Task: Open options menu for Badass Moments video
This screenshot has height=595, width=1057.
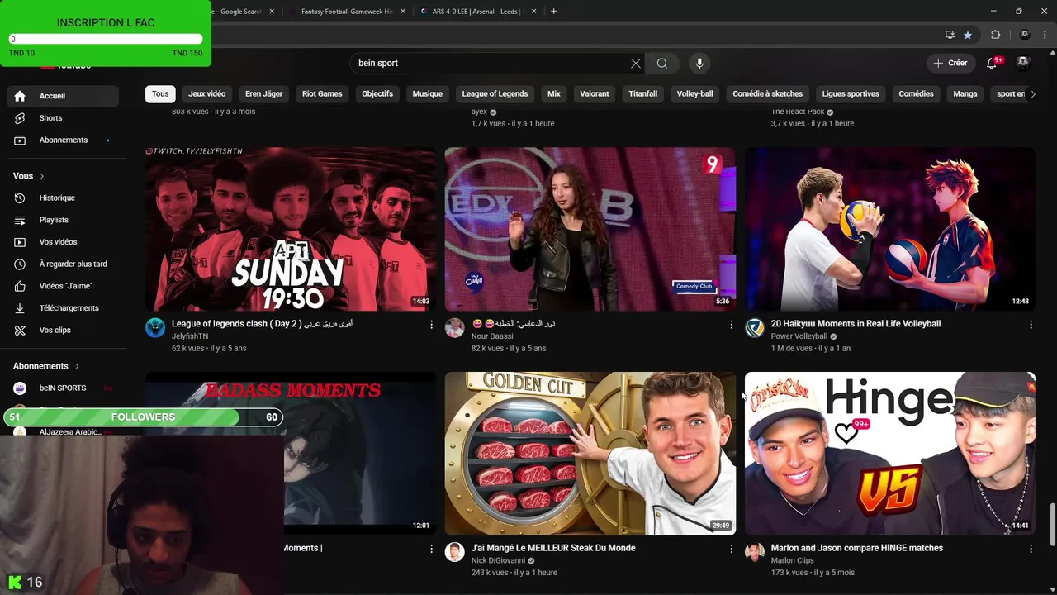Action: click(431, 549)
